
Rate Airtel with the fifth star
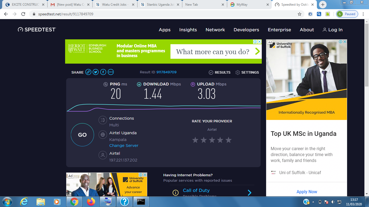[229, 140]
